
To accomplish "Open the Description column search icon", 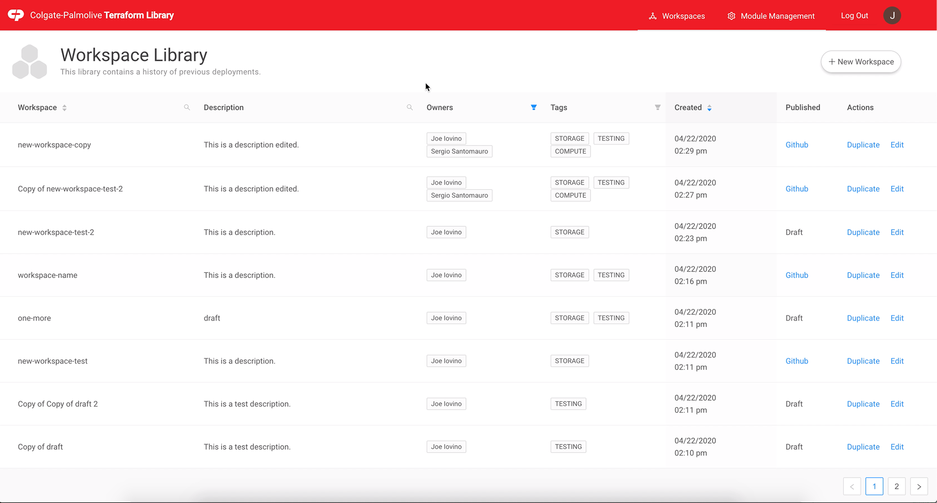I will click(x=409, y=107).
